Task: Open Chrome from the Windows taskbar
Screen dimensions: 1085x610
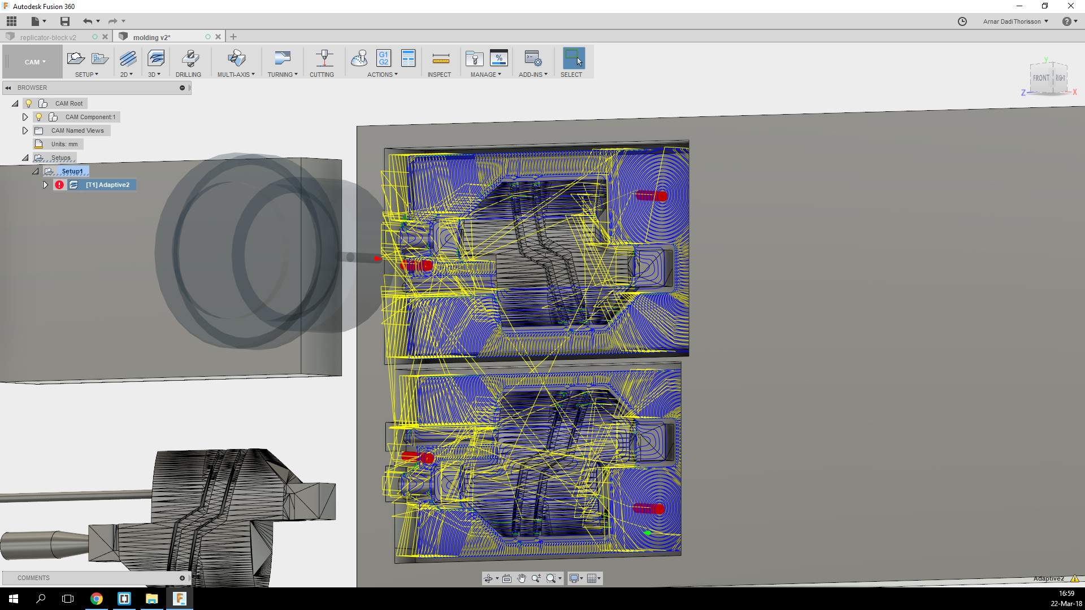Action: (x=97, y=599)
